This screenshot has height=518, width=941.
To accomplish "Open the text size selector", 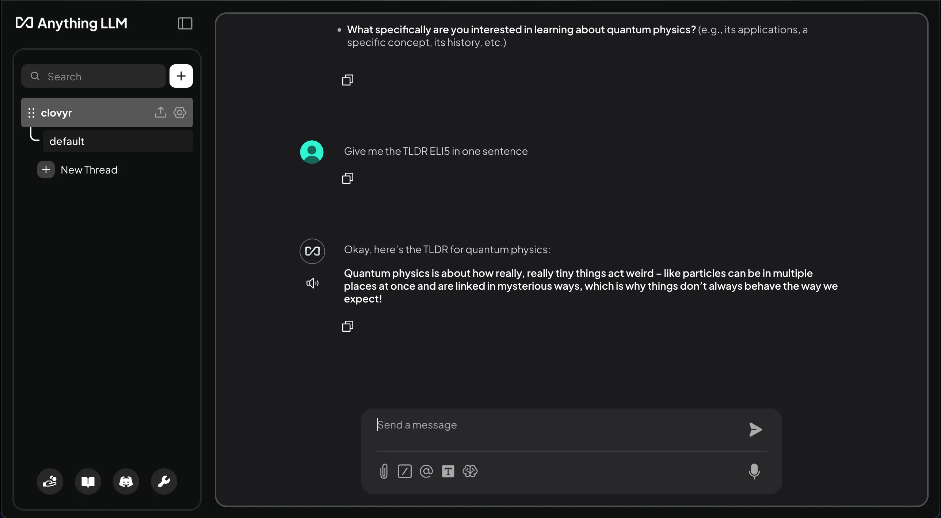I will (448, 471).
